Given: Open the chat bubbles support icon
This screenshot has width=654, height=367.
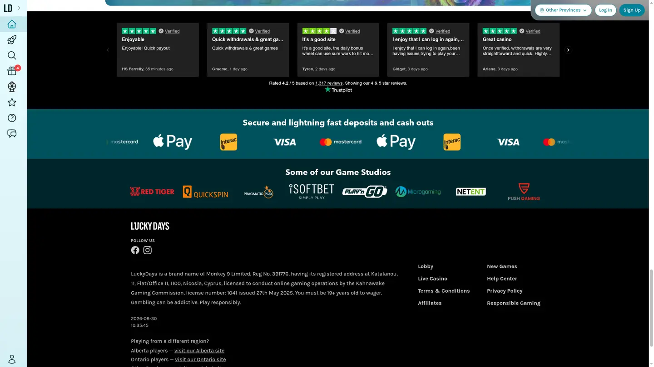Looking at the screenshot, I should (x=12, y=134).
